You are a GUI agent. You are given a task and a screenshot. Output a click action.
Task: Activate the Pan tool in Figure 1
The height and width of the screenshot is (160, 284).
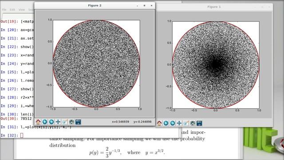[x=179, y=124]
